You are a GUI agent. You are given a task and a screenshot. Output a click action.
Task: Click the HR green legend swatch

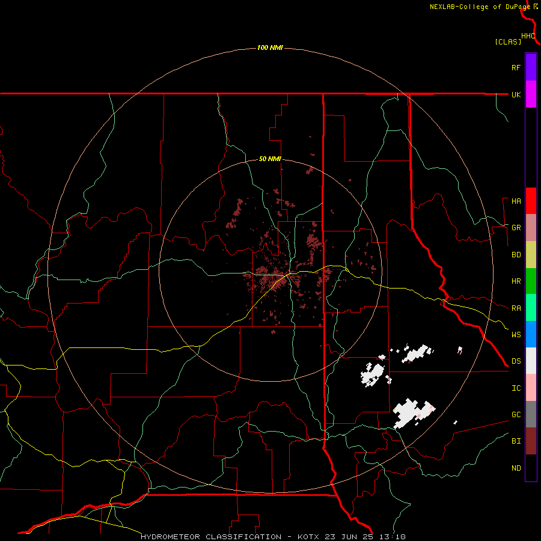point(531,281)
